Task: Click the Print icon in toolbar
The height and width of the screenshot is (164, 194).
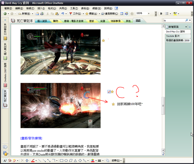Action: 42,14
